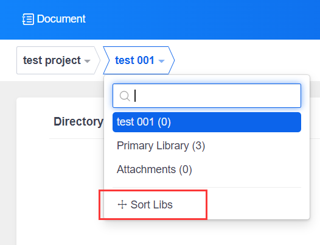Click the Sort Libs text option
320x245 pixels.
point(151,205)
